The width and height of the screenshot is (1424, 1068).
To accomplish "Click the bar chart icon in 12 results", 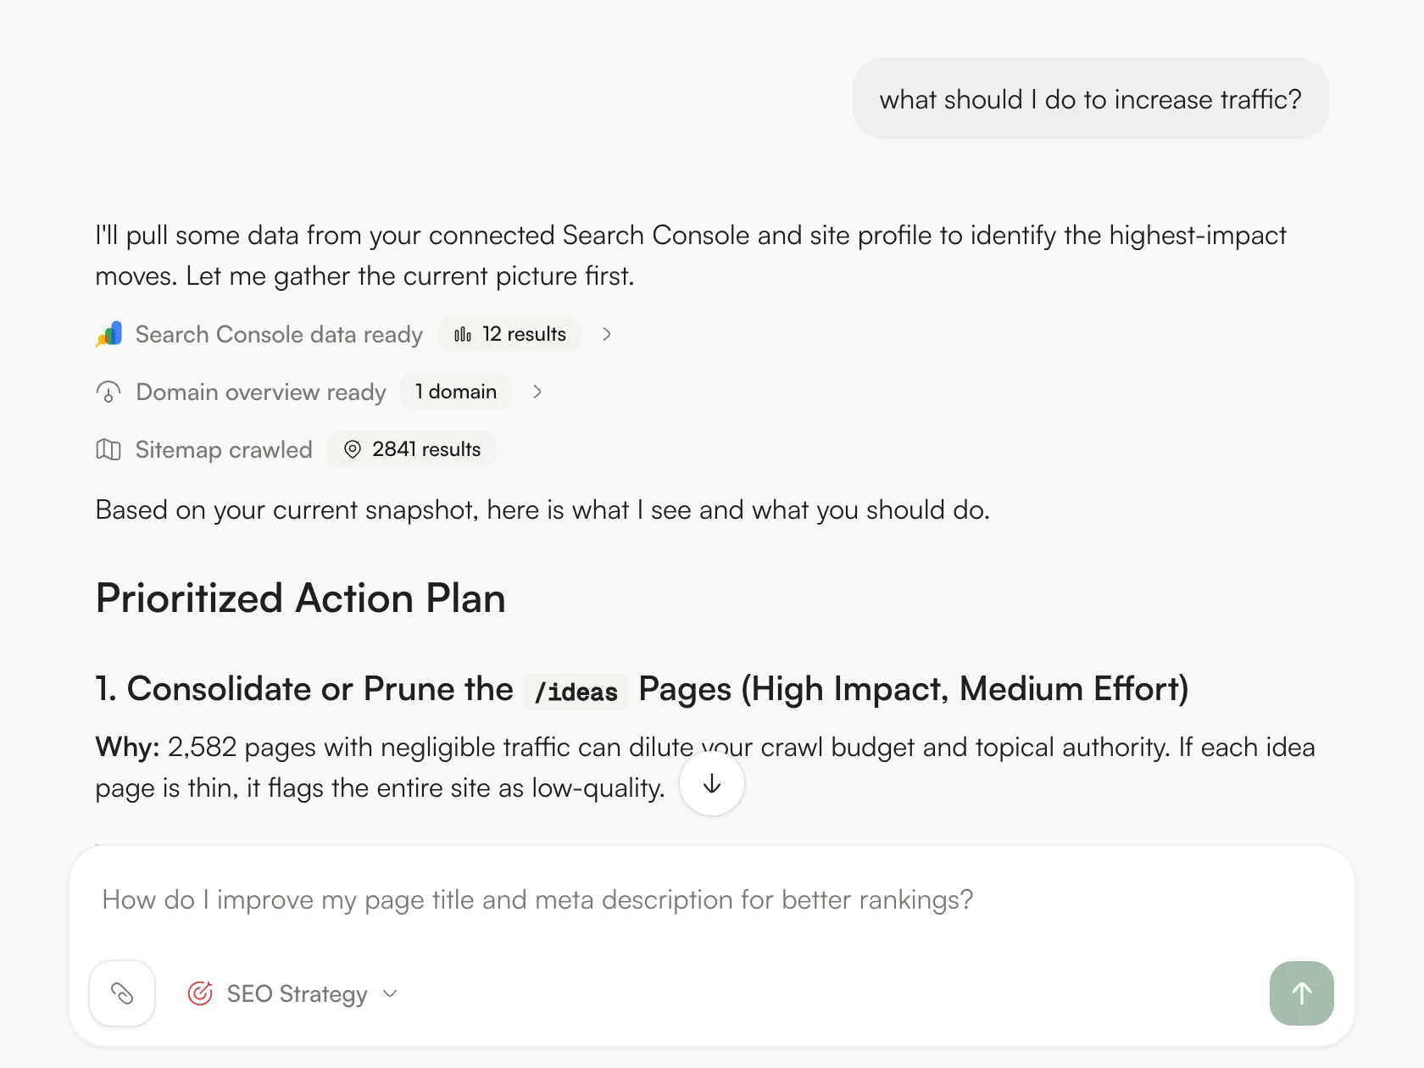I will (x=463, y=334).
